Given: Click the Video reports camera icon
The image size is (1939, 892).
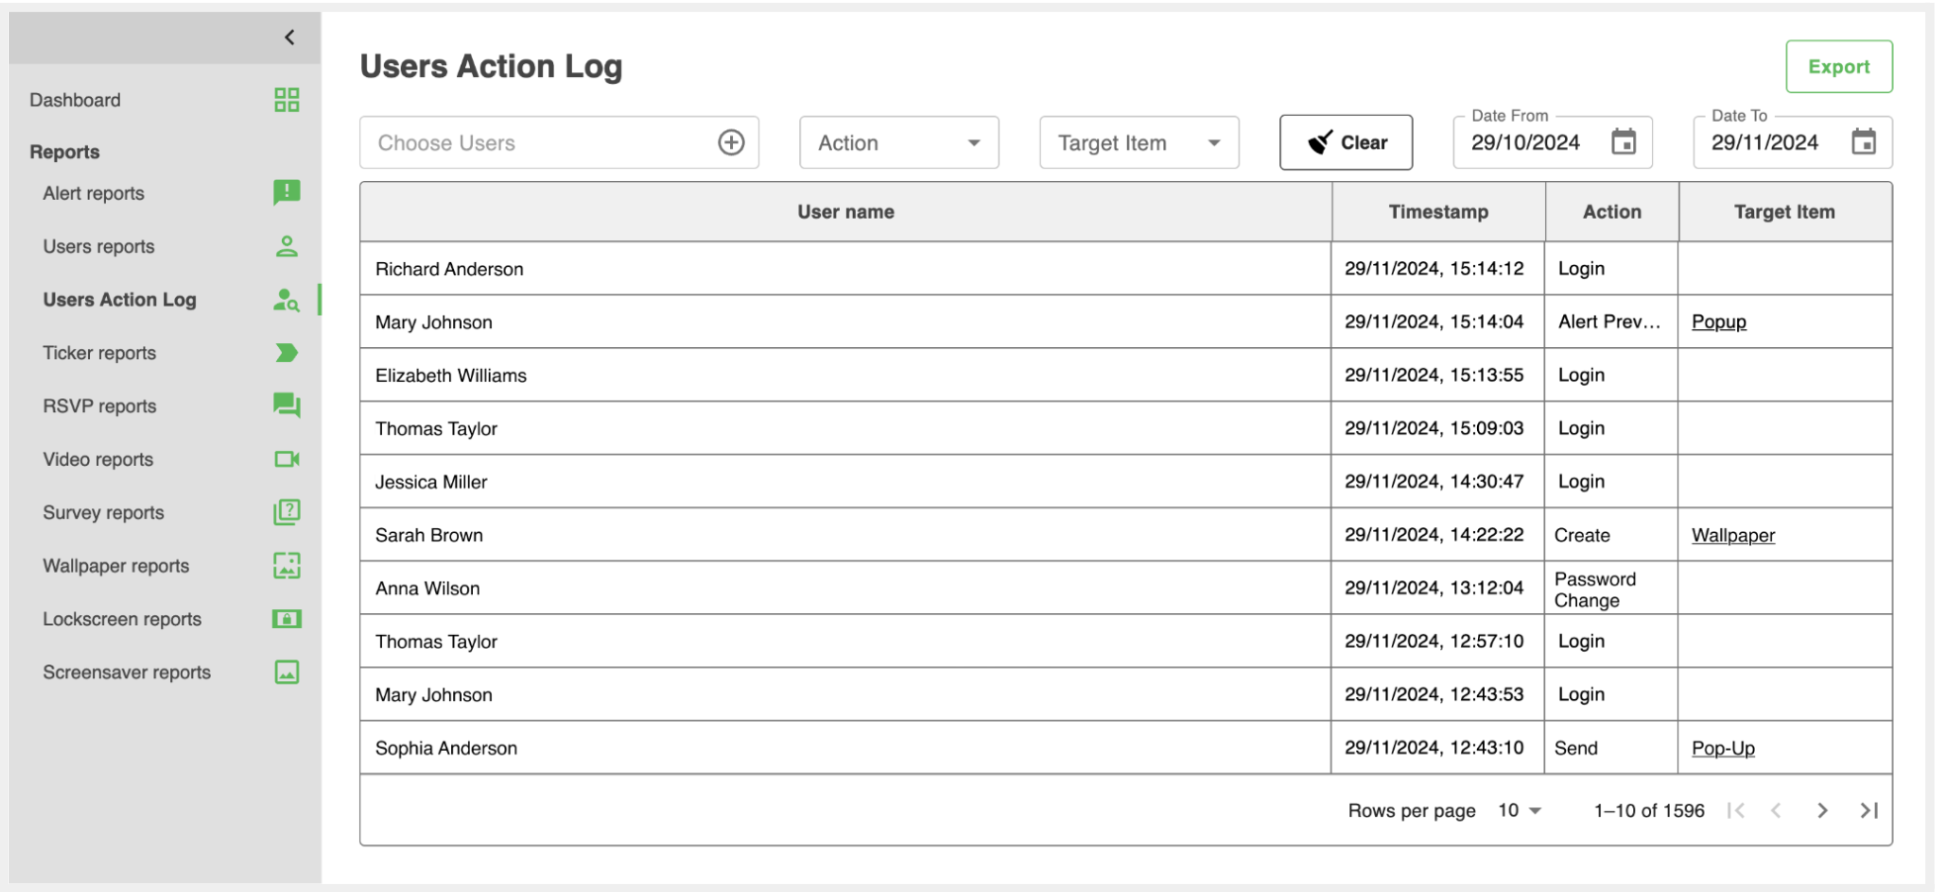Looking at the screenshot, I should click(286, 459).
